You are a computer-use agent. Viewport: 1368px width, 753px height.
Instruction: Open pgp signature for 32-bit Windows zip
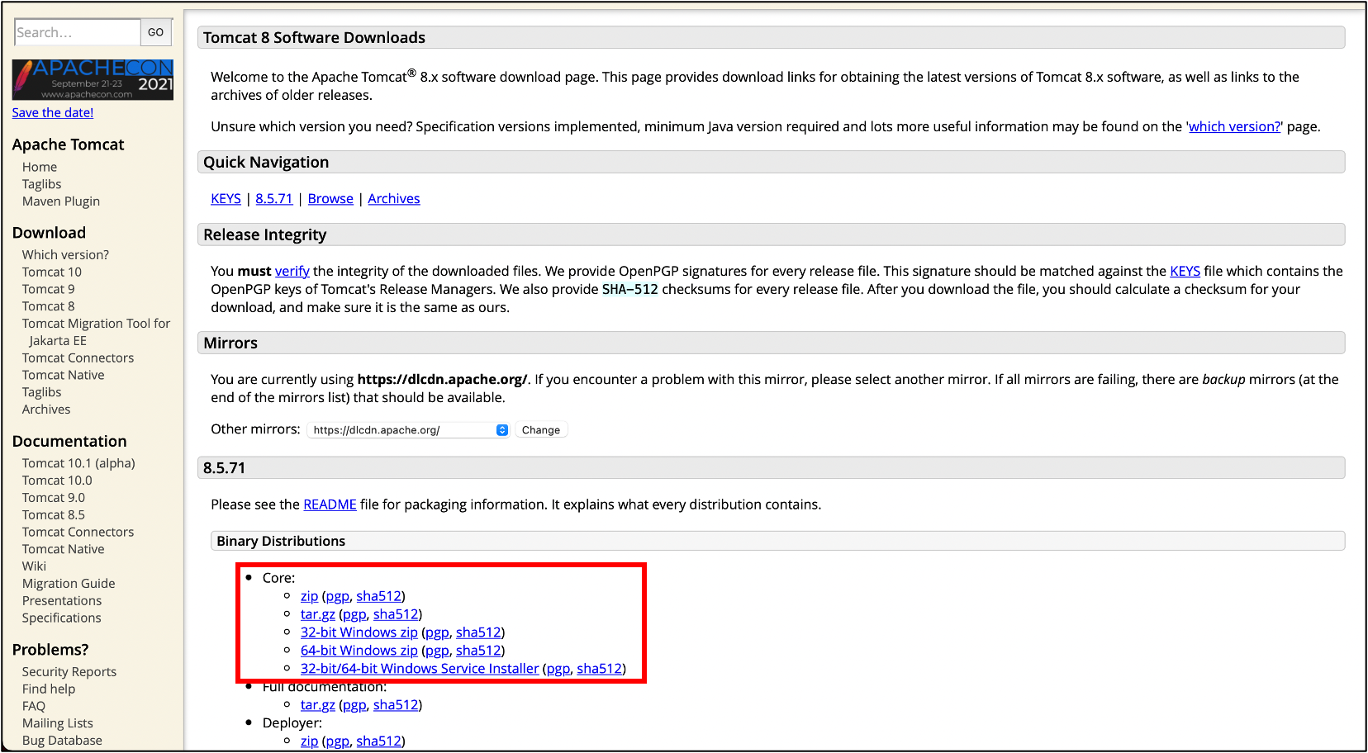click(x=437, y=632)
